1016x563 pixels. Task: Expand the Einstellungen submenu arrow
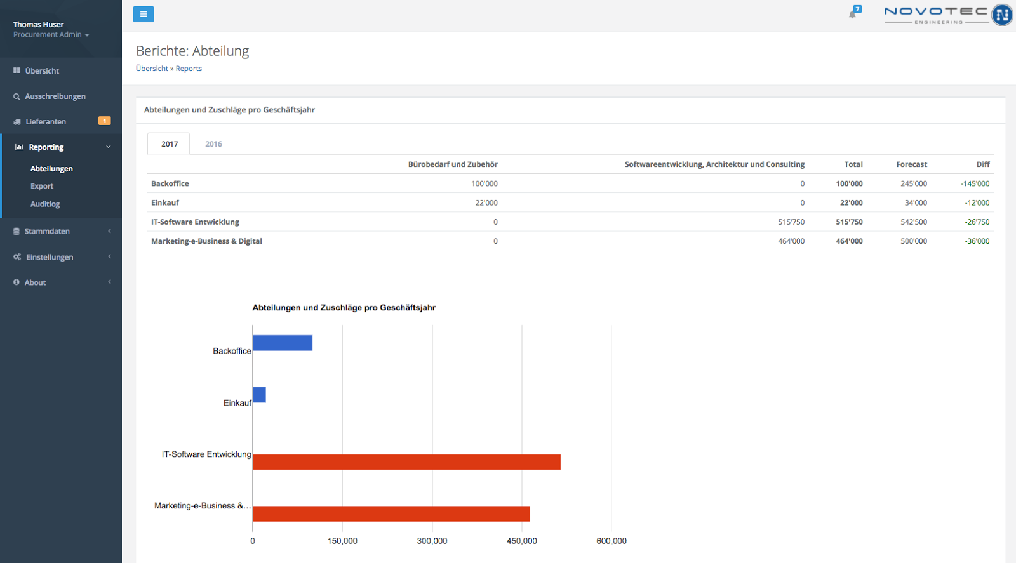[109, 256]
